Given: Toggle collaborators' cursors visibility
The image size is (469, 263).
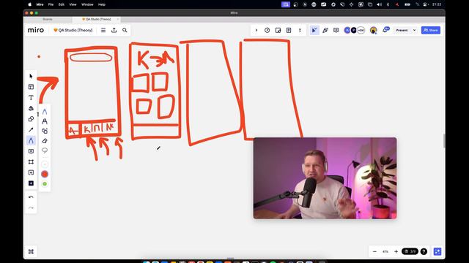Looking at the screenshot, I should tap(314, 30).
